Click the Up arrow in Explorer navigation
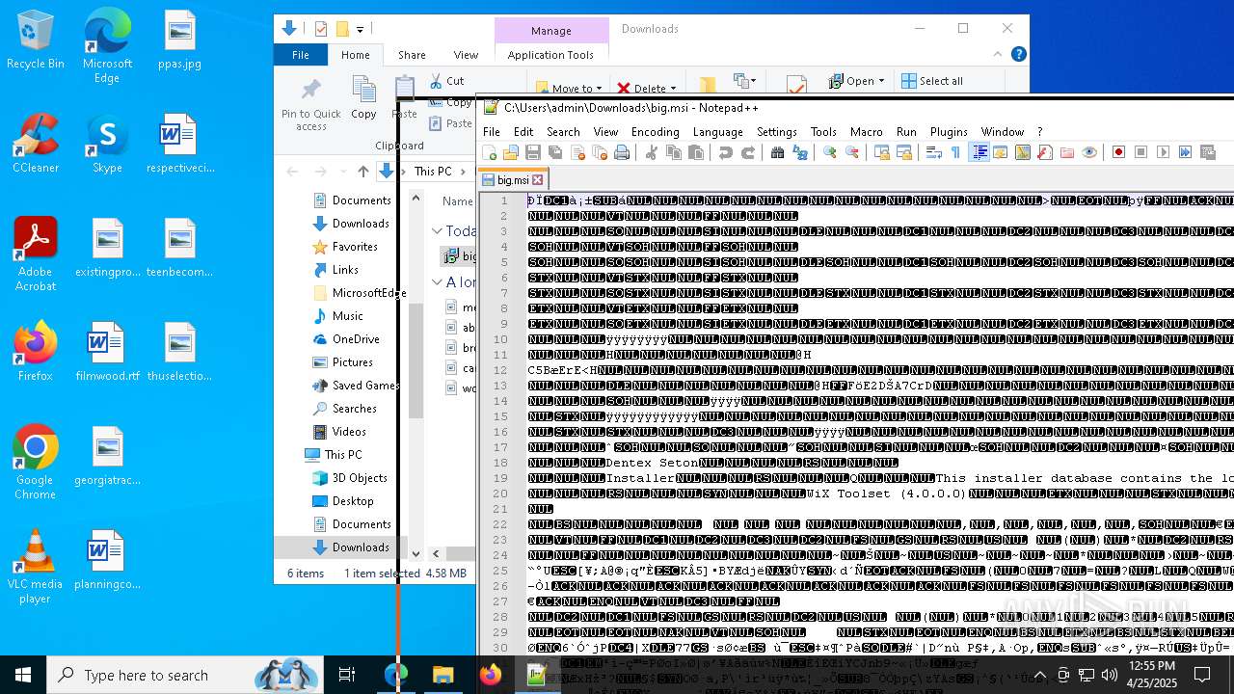This screenshot has height=694, width=1234. [362, 172]
